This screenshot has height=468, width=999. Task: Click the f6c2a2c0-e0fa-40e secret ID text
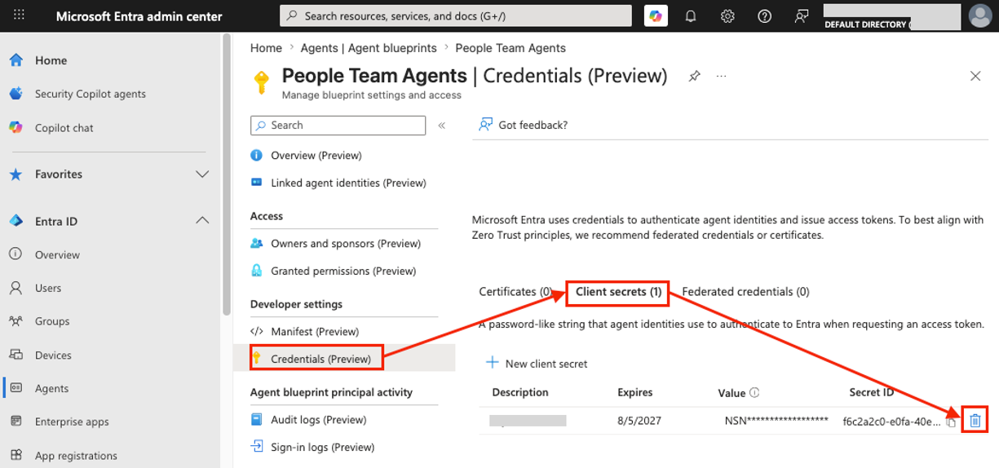pyautogui.click(x=892, y=421)
